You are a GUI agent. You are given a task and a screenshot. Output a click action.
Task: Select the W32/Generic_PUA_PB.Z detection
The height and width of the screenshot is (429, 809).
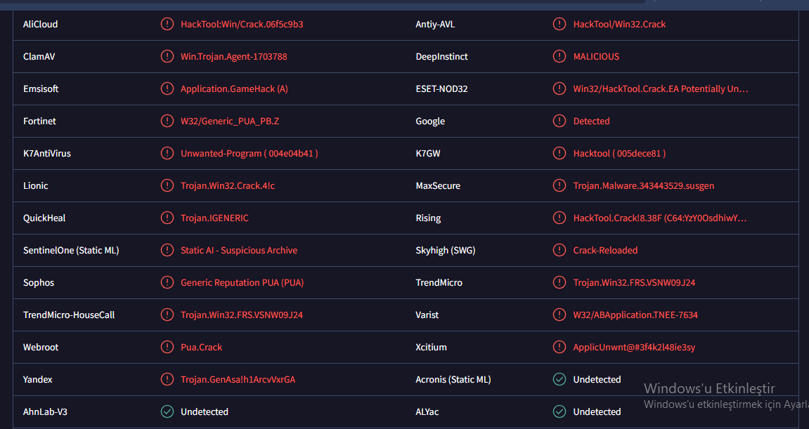click(x=230, y=121)
